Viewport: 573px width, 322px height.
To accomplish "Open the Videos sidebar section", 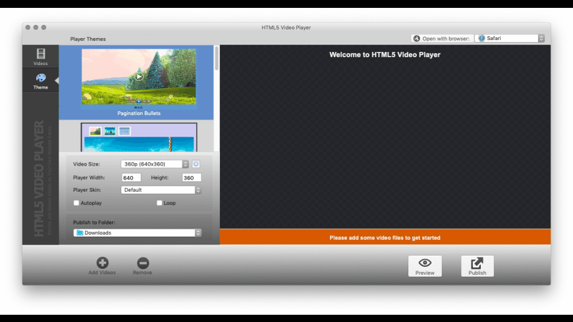I will point(41,57).
